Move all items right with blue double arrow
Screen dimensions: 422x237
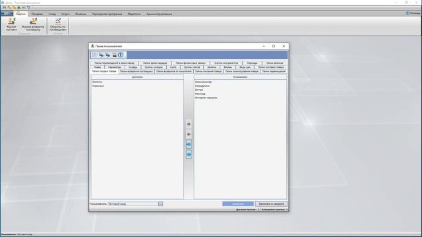coord(189,144)
